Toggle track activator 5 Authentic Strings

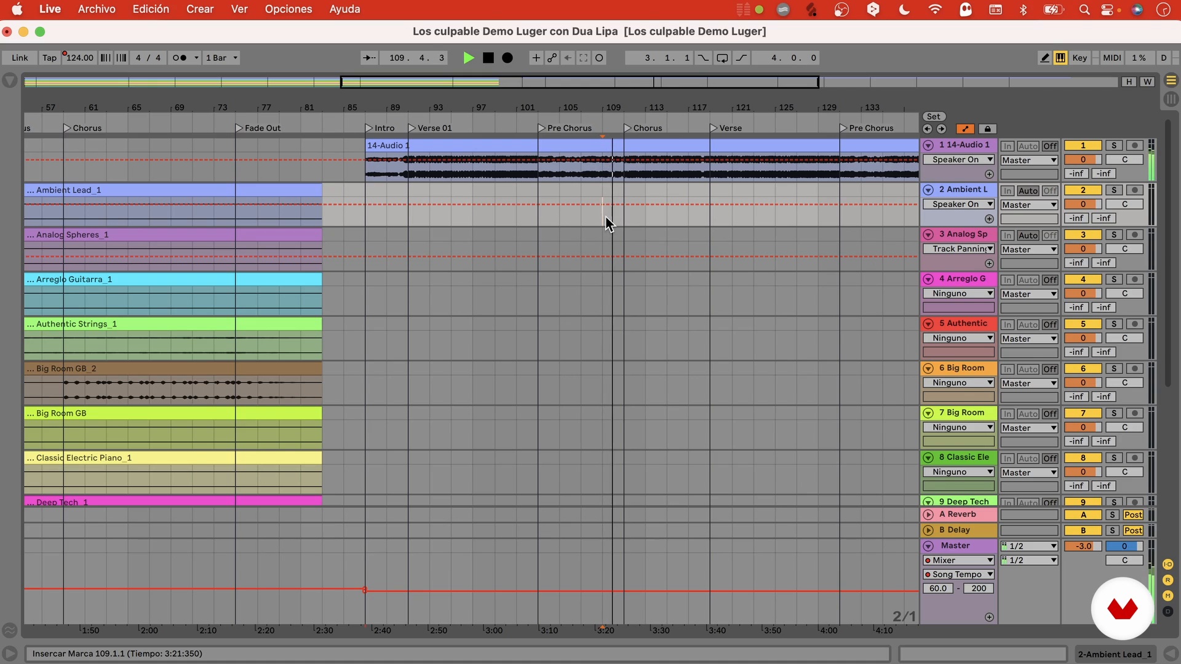pos(1083,324)
